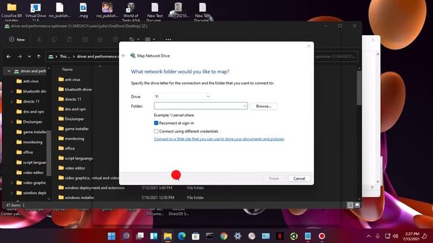Viewport: 433px width, 243px height.
Task: Click the red recorder icon on the taskbar
Action: (322, 236)
